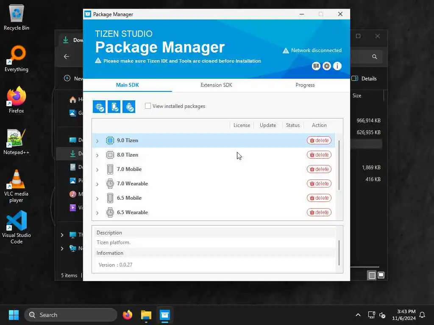
Task: Show hidden system tray icons chevron
Action: tap(358, 315)
